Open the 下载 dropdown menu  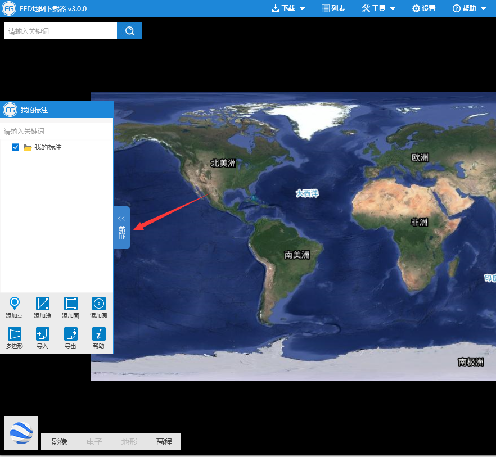coord(288,8)
